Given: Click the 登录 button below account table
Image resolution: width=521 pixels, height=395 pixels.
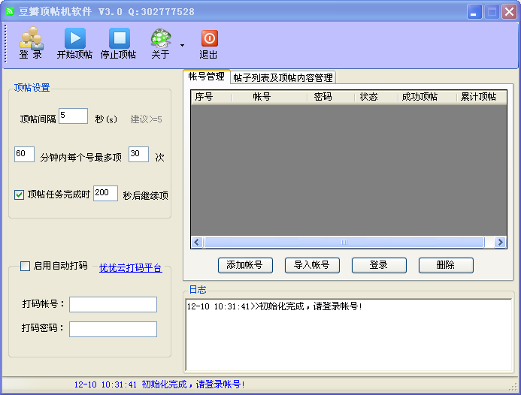Looking at the screenshot, I should (x=379, y=265).
